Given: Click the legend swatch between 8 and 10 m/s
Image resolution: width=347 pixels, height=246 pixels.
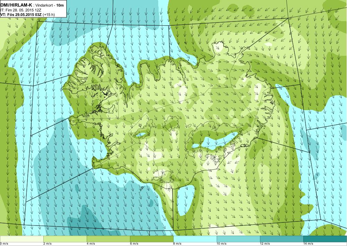Looking at the screenshot, I should tap(195, 239).
